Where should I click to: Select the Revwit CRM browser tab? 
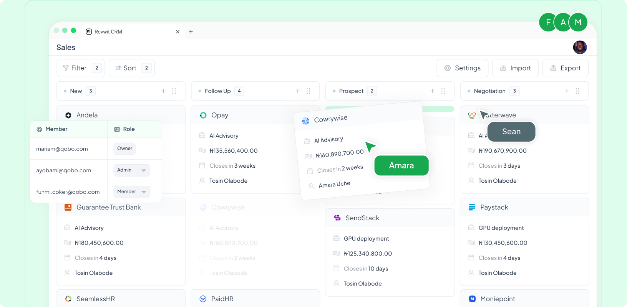tap(108, 32)
